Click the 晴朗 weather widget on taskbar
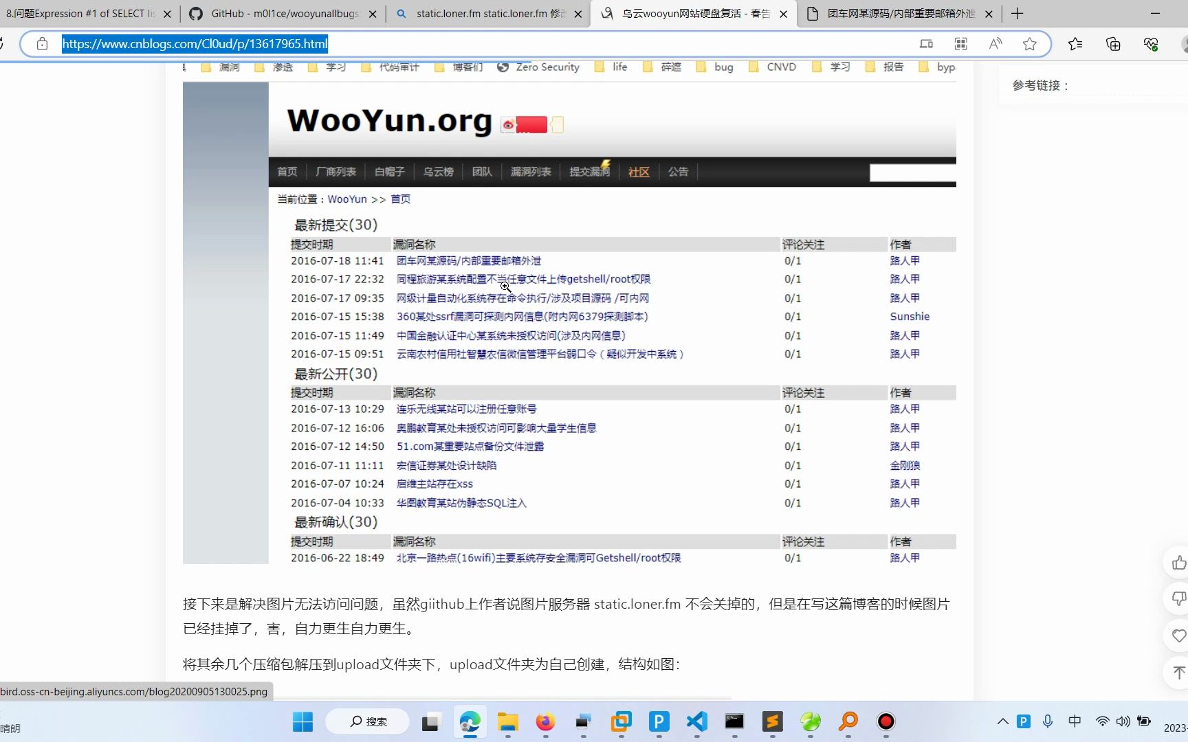 10,728
